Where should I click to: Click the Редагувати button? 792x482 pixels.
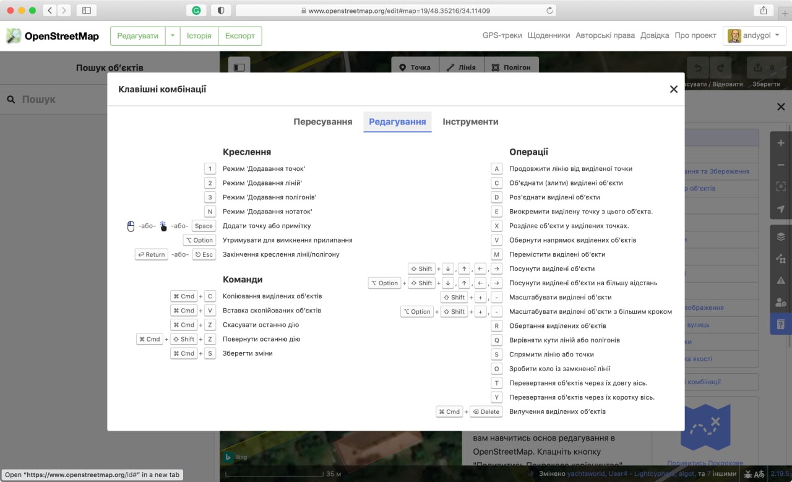138,36
